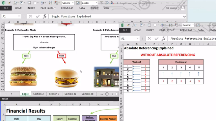Click the TRUE label under the Big Mac text box
The image size is (216, 121).
[26, 56]
